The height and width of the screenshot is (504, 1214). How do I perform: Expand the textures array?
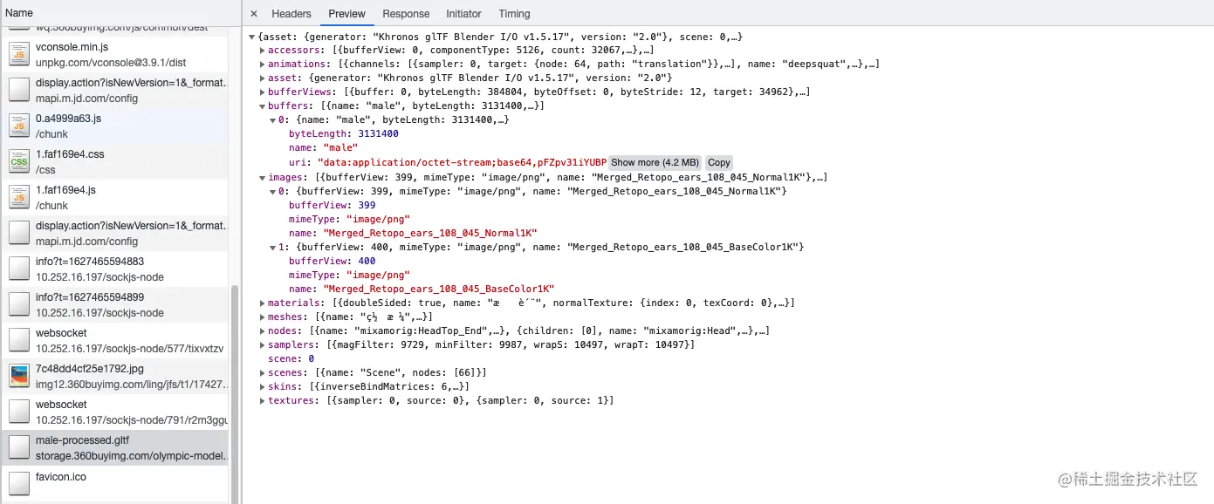(263, 401)
